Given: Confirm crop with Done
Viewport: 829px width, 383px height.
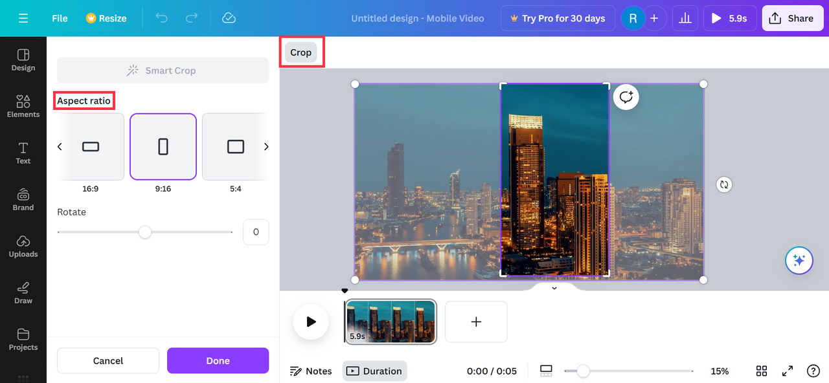Looking at the screenshot, I should 218,360.
